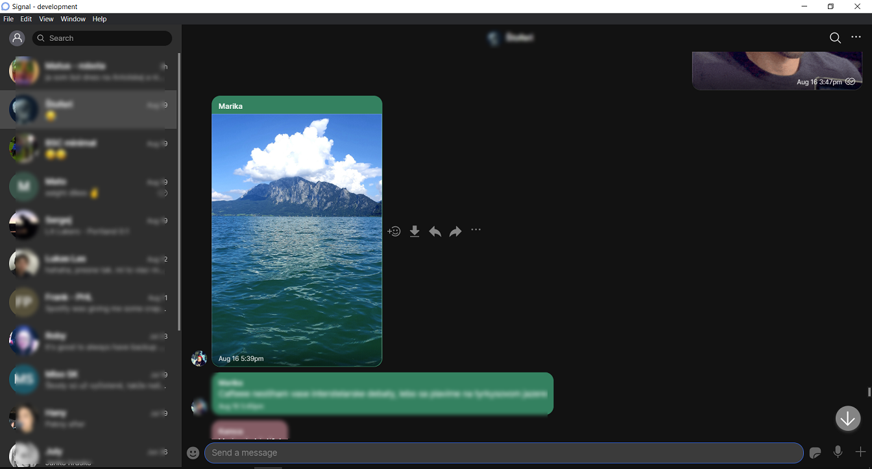This screenshot has width=872, height=469.
Task: Click the Aug 16 3:47pm timestamp
Action: pyautogui.click(x=819, y=82)
